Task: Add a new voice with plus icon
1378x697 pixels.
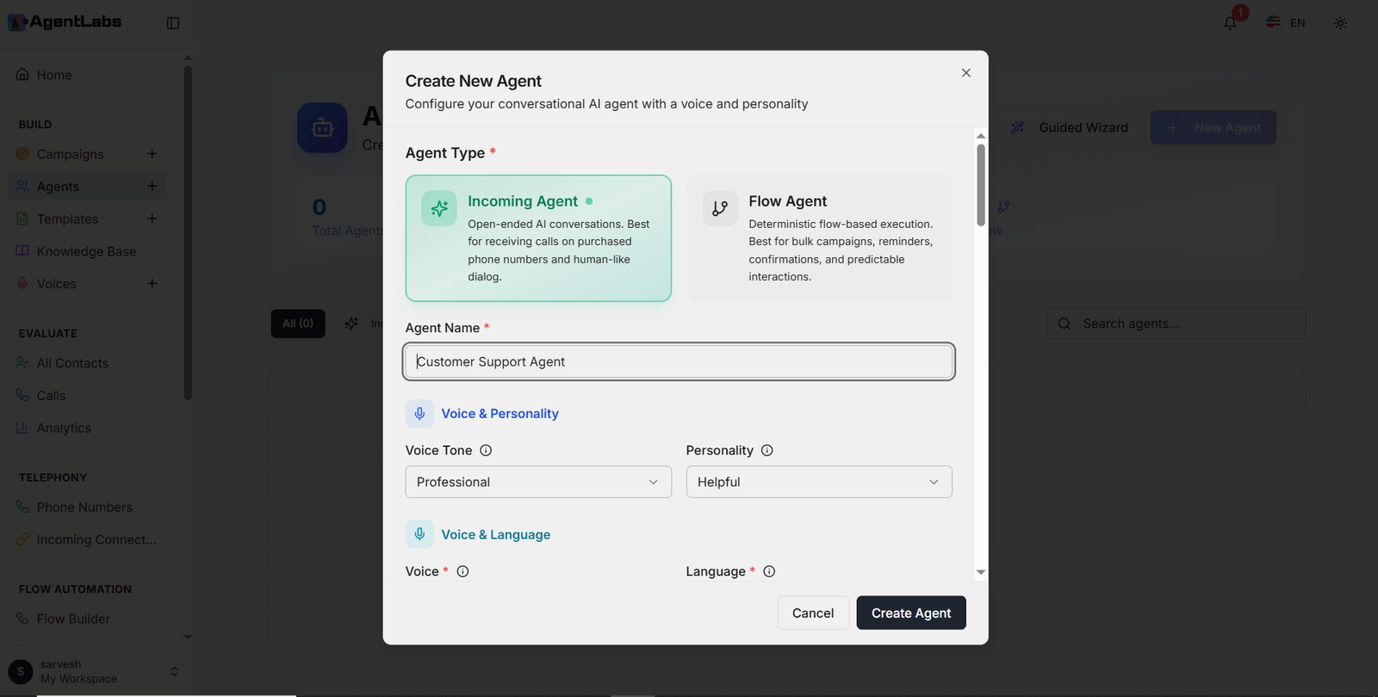Action: [152, 284]
